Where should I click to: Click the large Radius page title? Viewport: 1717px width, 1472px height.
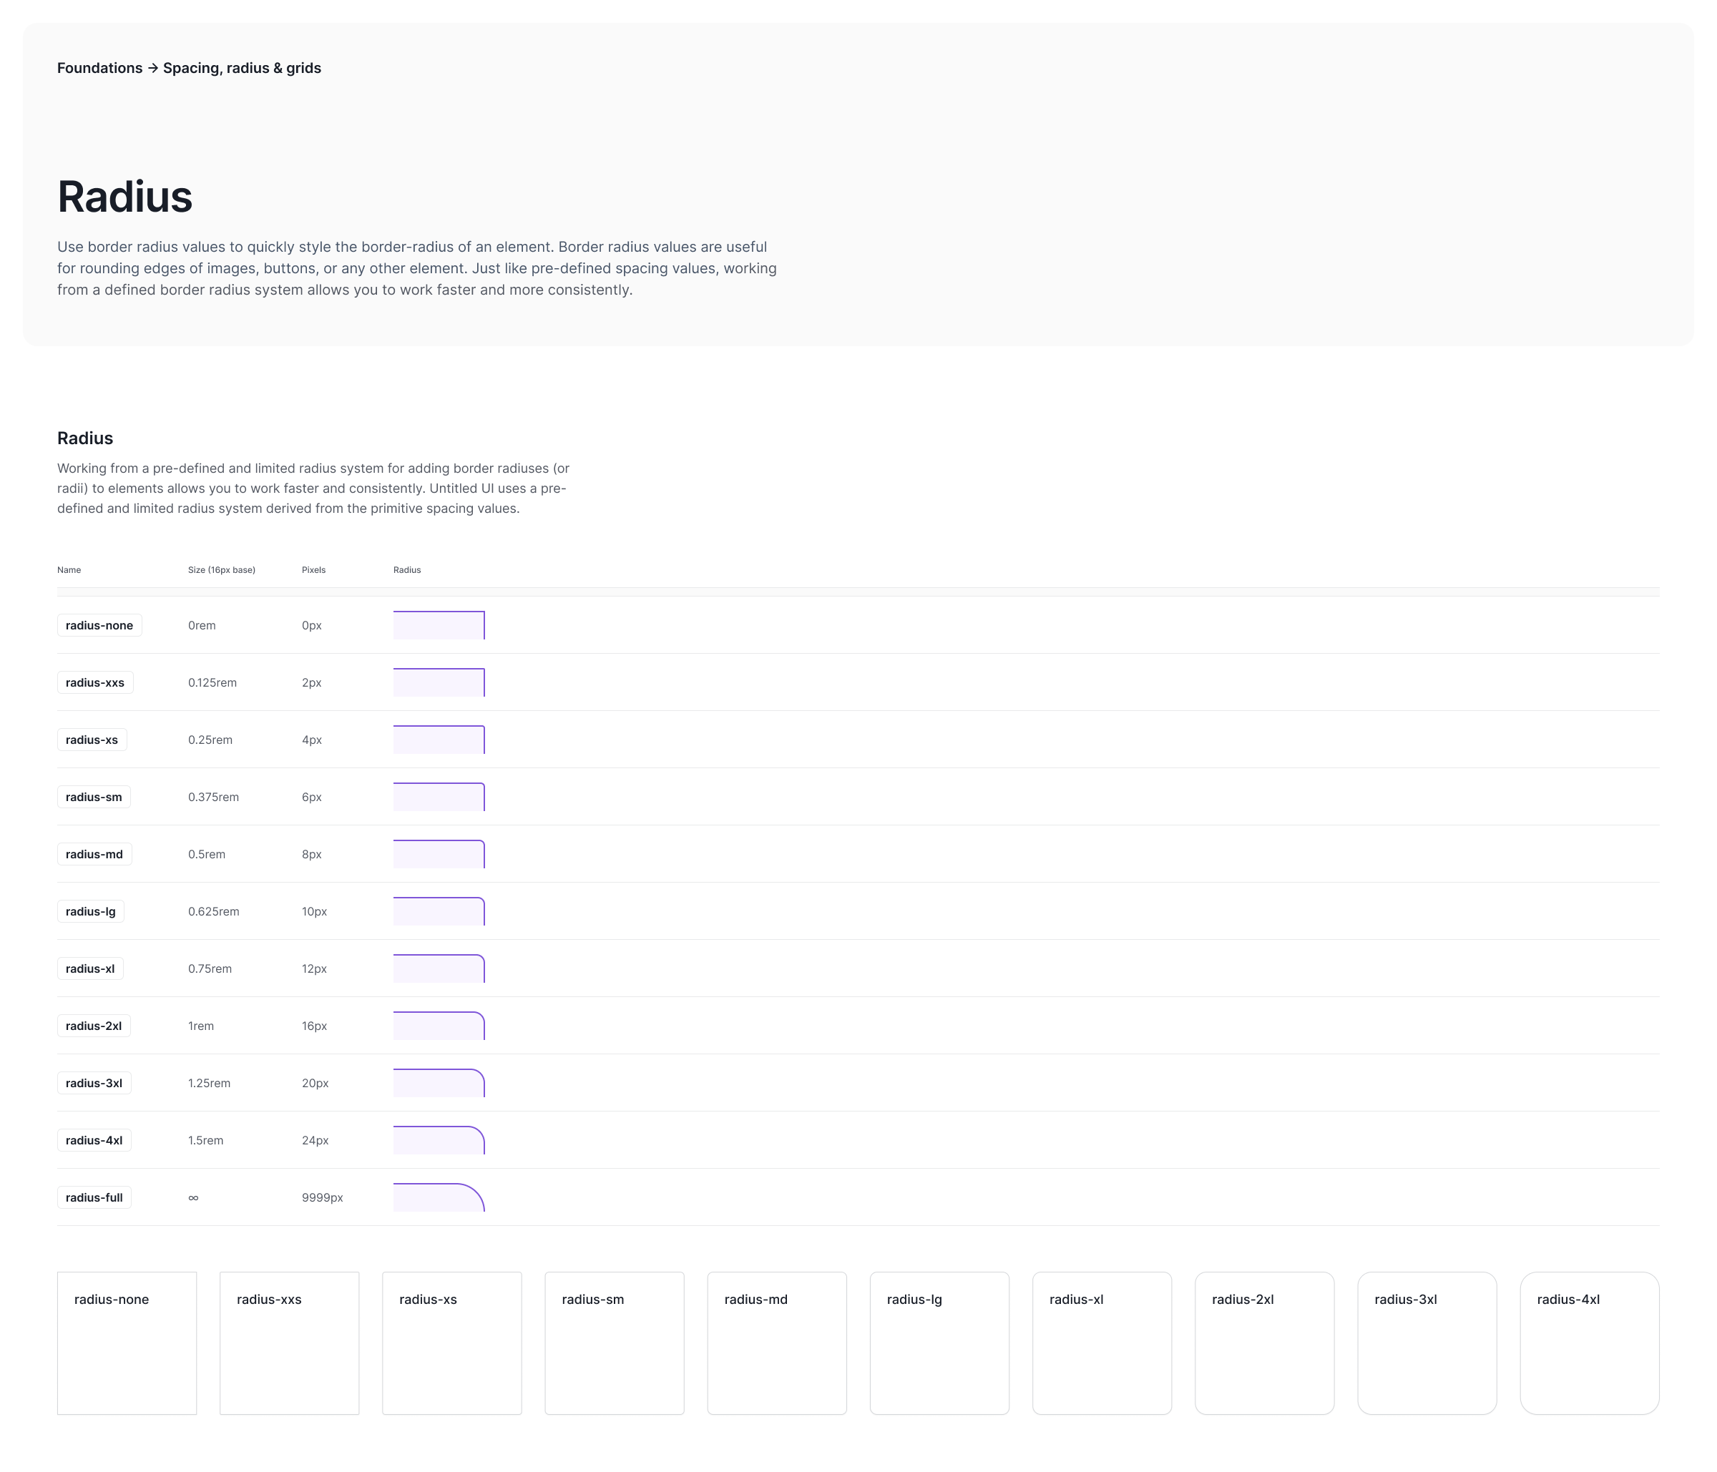coord(125,197)
